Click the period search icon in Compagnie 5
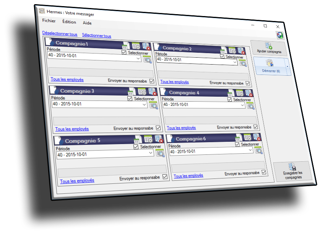This screenshot has width=325, height=240. tap(160, 153)
